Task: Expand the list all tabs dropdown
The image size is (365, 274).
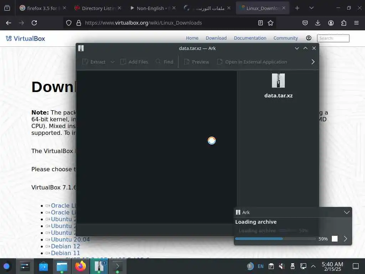Action: (312, 8)
